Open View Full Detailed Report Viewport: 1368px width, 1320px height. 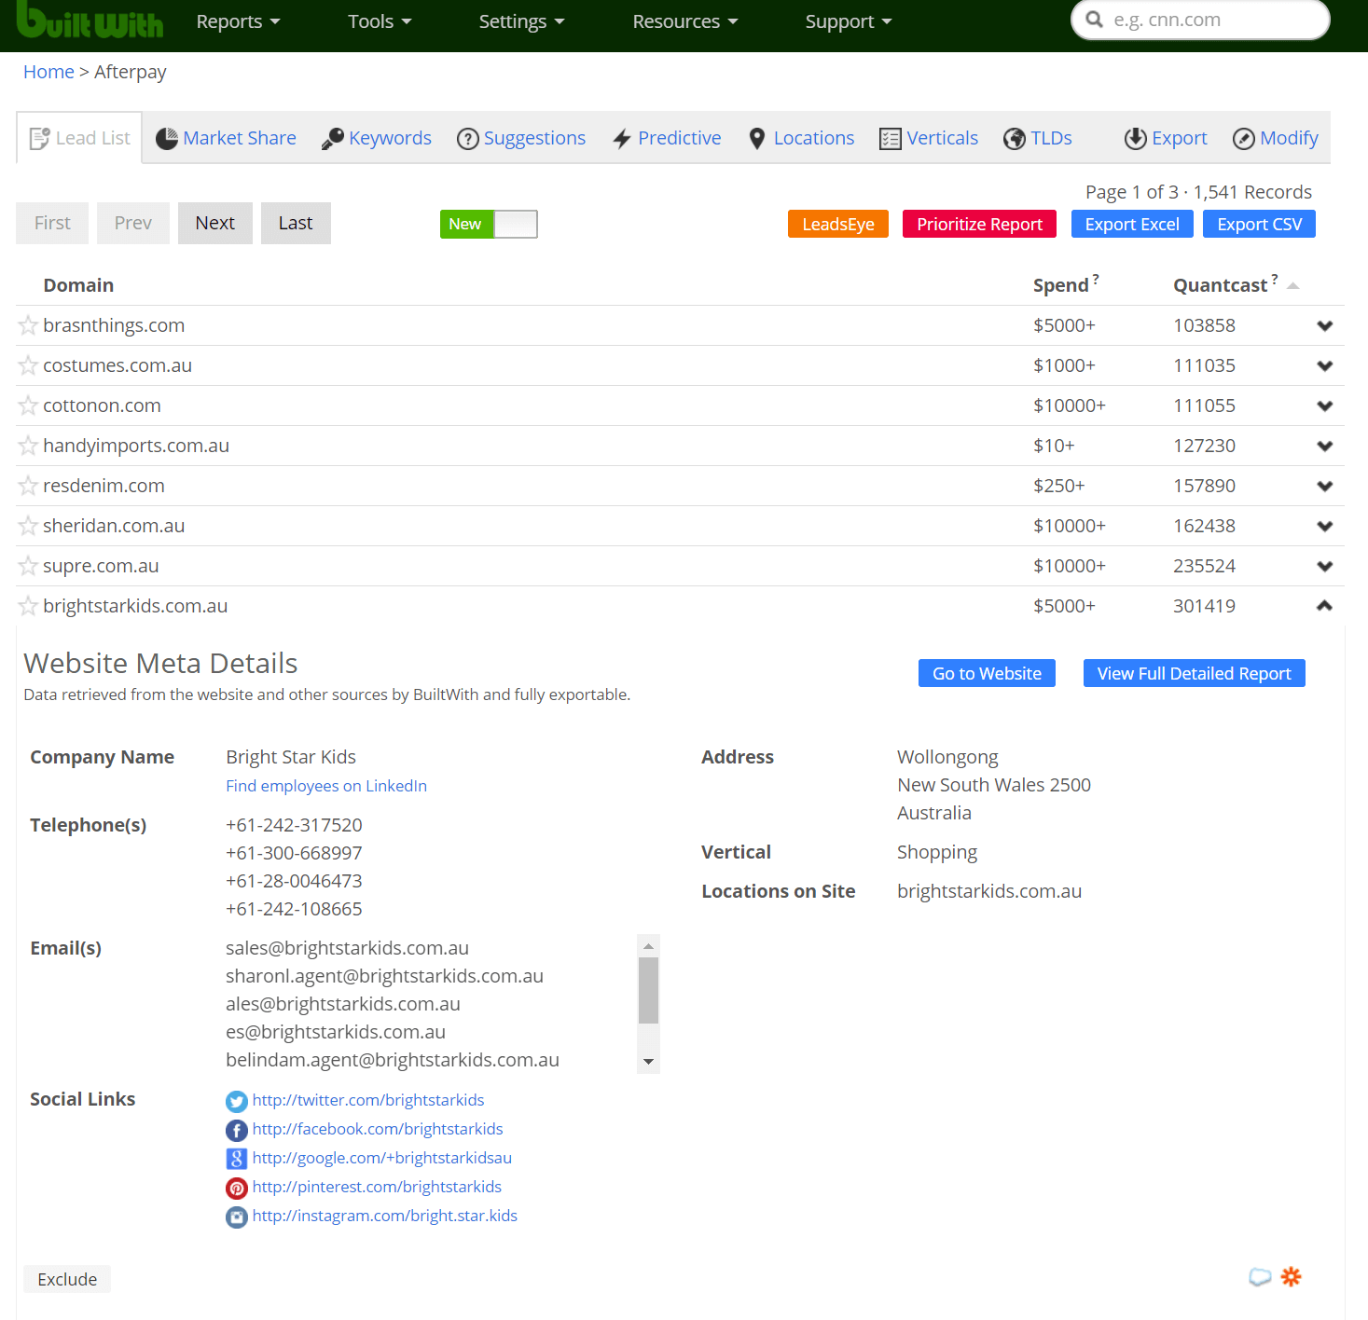click(x=1195, y=673)
